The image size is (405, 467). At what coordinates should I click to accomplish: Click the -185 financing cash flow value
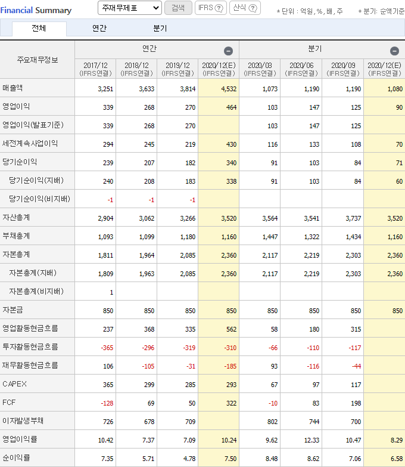(230, 366)
